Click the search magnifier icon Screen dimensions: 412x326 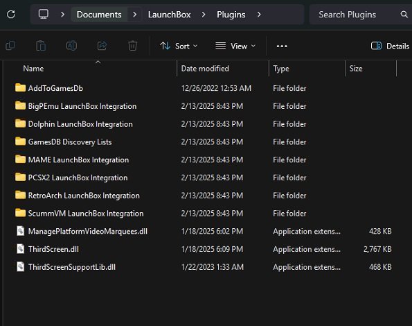tap(404, 14)
